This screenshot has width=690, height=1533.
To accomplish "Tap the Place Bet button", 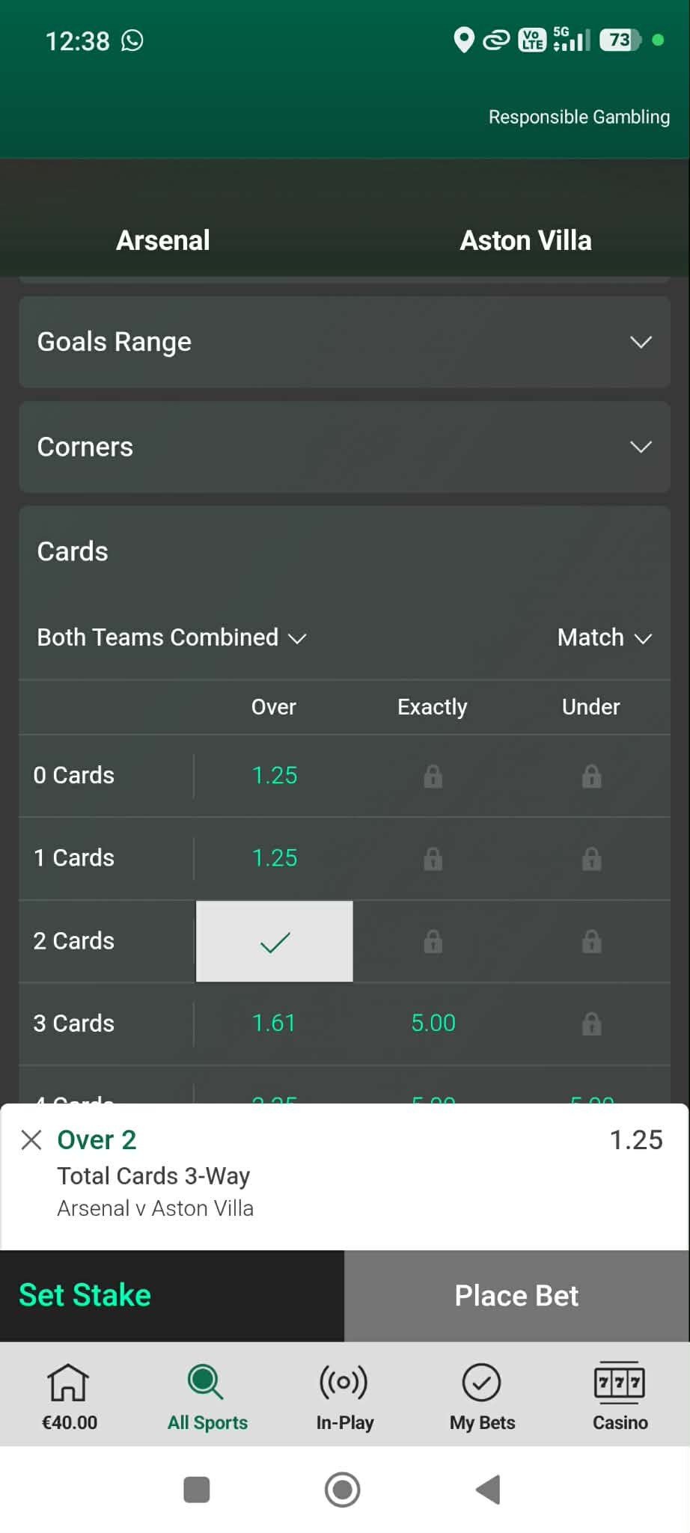I will click(x=517, y=1296).
